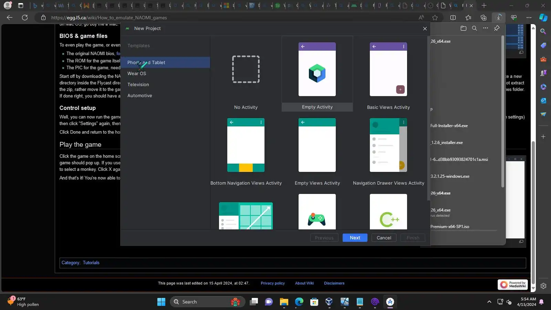
Task: Select the game controller activity template
Action: (x=317, y=211)
